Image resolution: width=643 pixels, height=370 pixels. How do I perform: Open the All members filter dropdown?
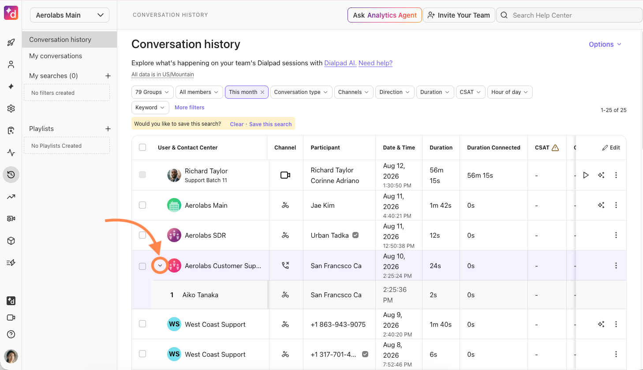click(198, 92)
